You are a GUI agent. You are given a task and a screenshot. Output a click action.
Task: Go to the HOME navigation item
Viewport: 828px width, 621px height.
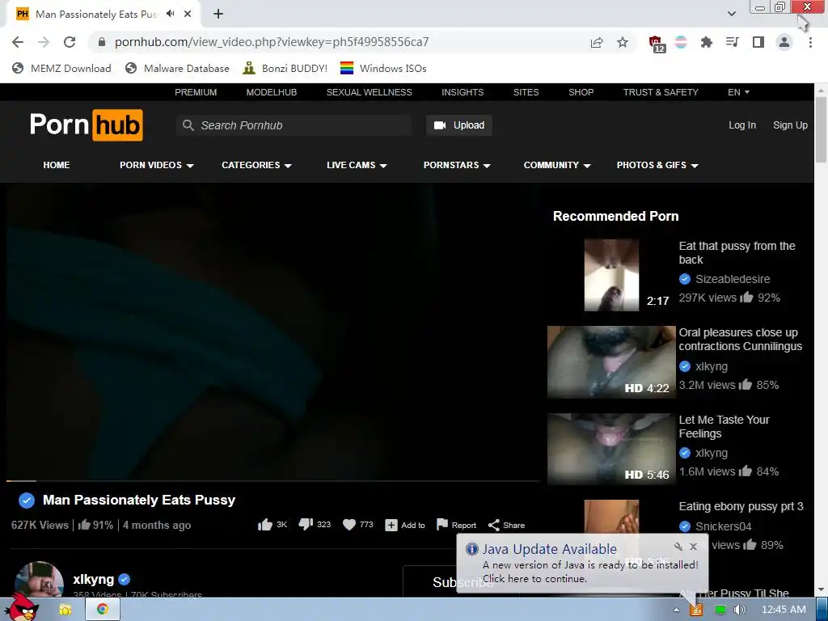tap(57, 165)
